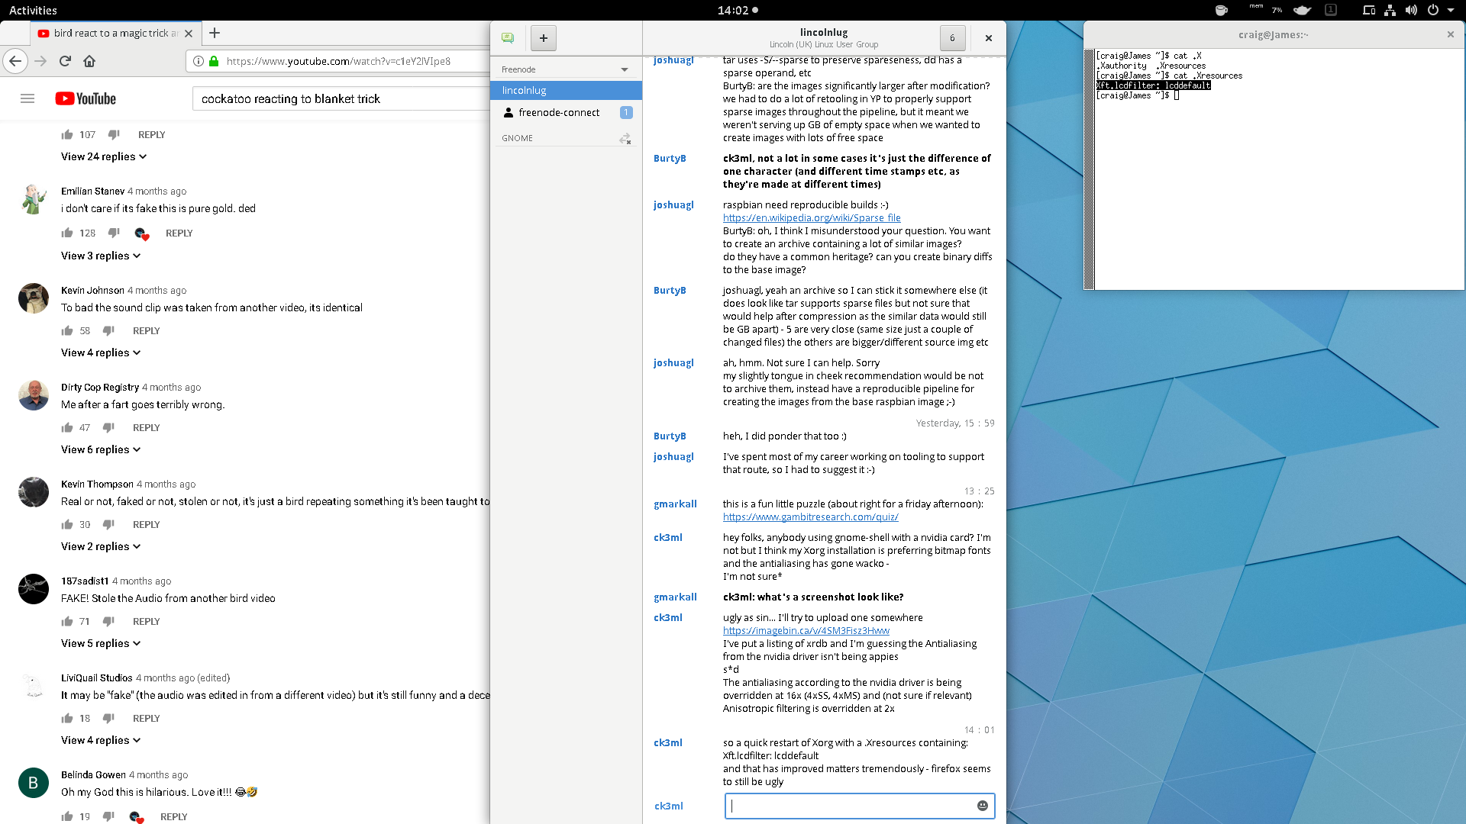This screenshot has height=824, width=1466.
Task: Expand 'View 5 replies'
Action: coord(101,643)
